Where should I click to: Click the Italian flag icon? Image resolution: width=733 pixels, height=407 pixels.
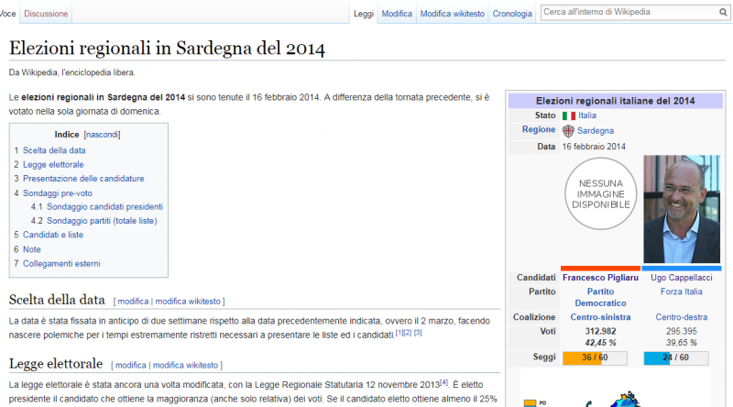tap(568, 115)
